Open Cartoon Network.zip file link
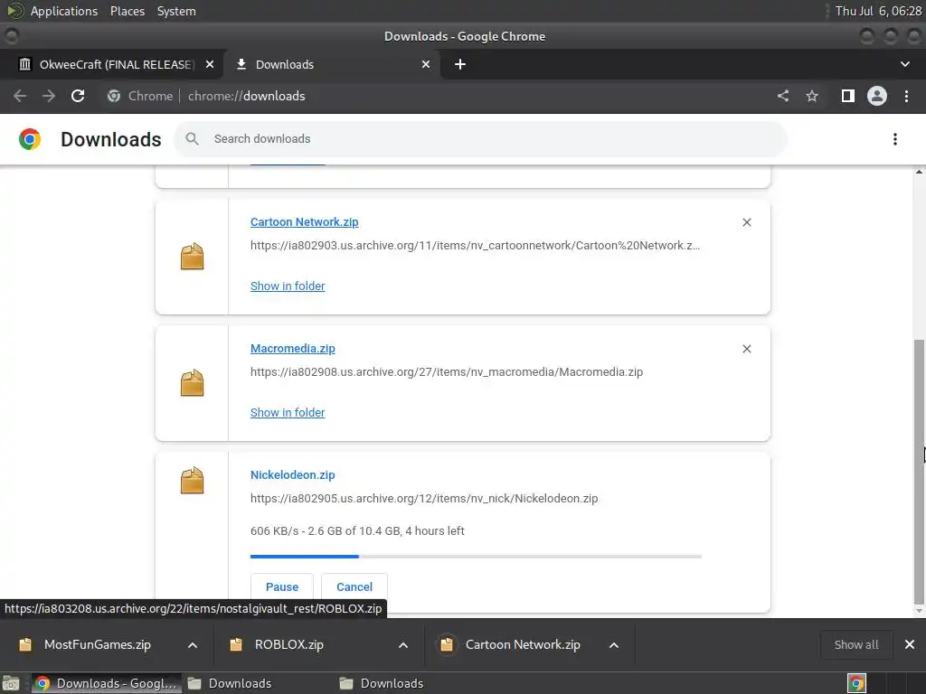Screen dimensions: 926x694 coord(304,222)
